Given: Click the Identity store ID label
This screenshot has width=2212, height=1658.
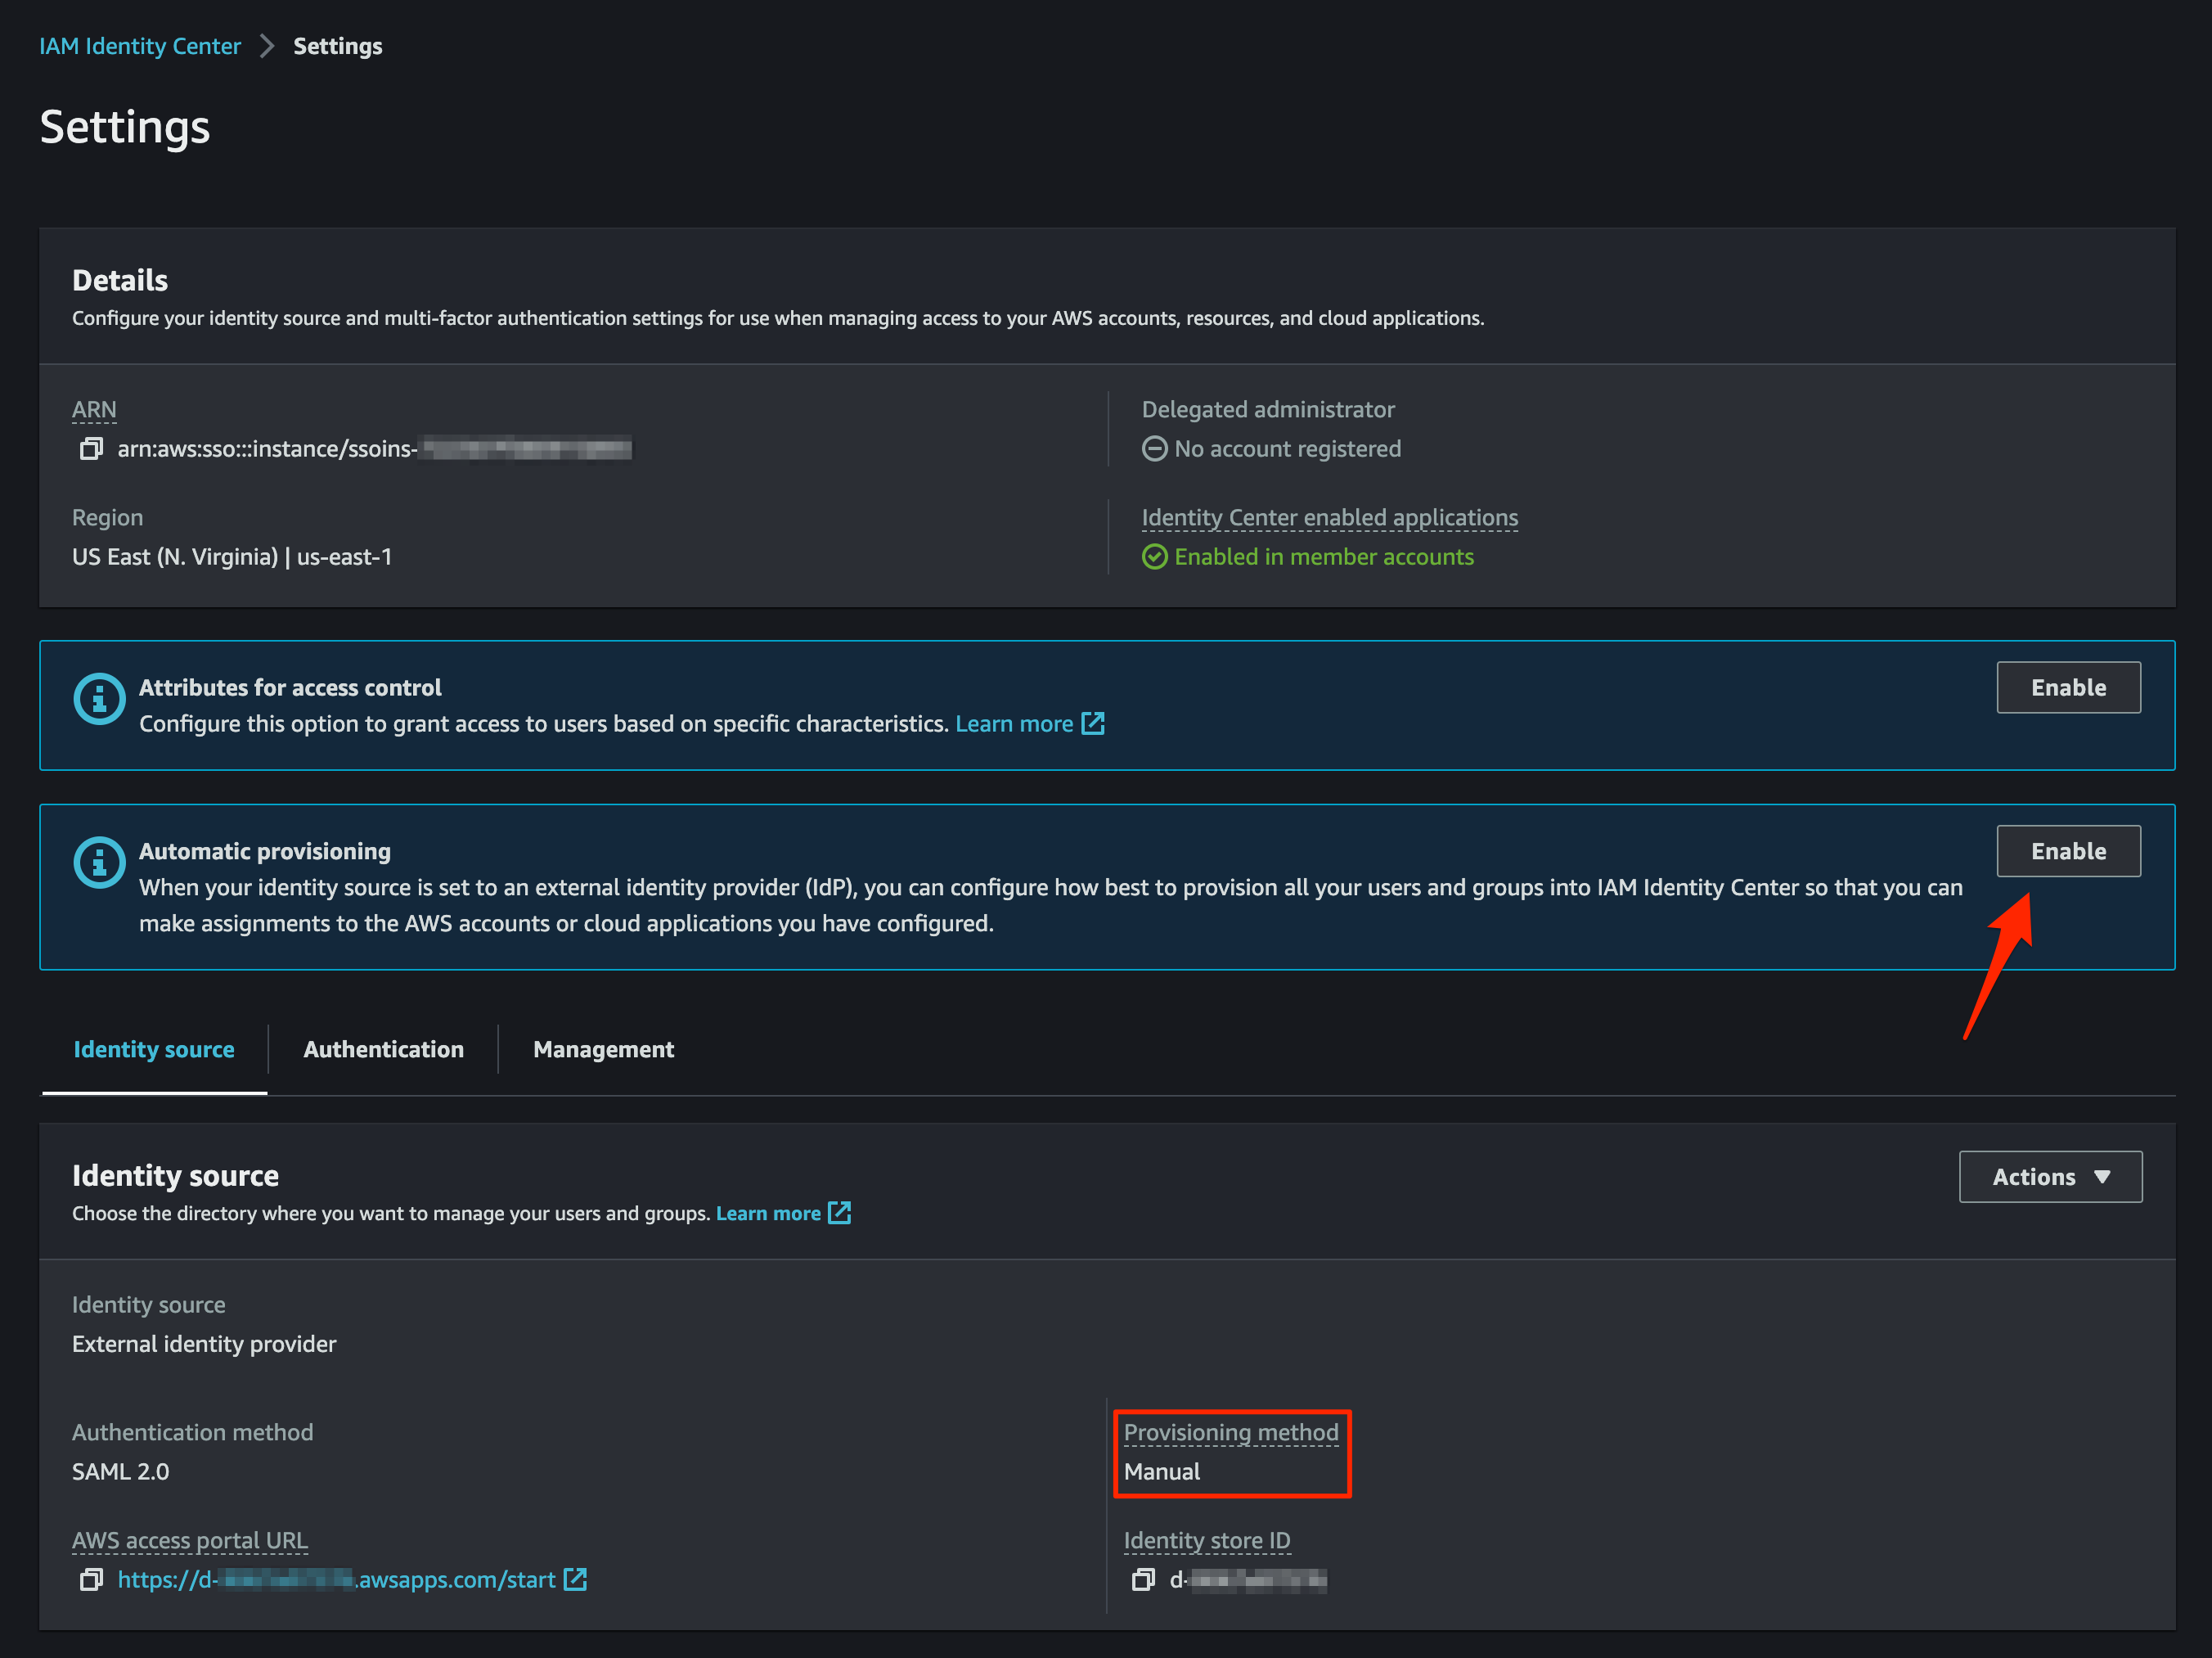Looking at the screenshot, I should pyautogui.click(x=1207, y=1540).
